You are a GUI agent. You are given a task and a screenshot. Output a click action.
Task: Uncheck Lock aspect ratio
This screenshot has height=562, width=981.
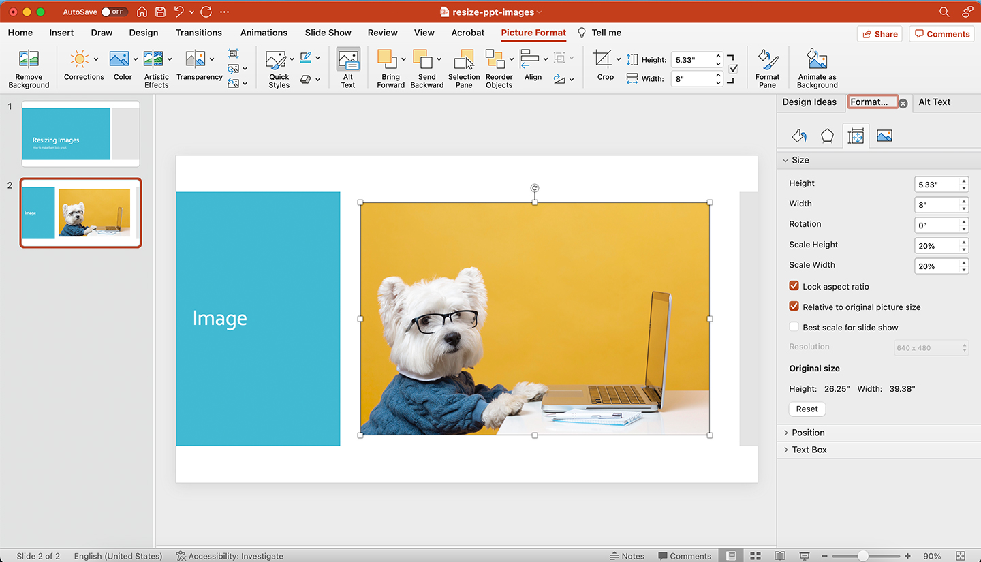pyautogui.click(x=794, y=286)
